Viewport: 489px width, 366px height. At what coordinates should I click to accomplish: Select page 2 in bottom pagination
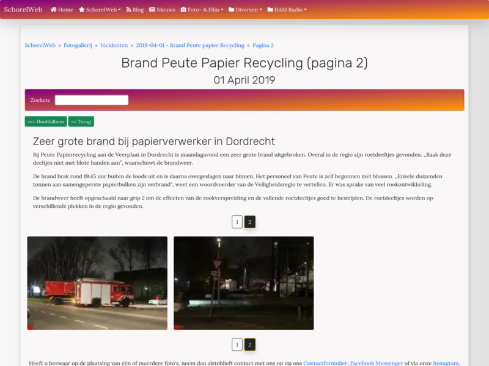click(x=250, y=345)
